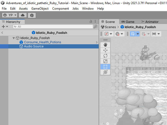Select the Consume_Health_Potions child object
The image size is (167, 125).
pyautogui.click(x=42, y=42)
